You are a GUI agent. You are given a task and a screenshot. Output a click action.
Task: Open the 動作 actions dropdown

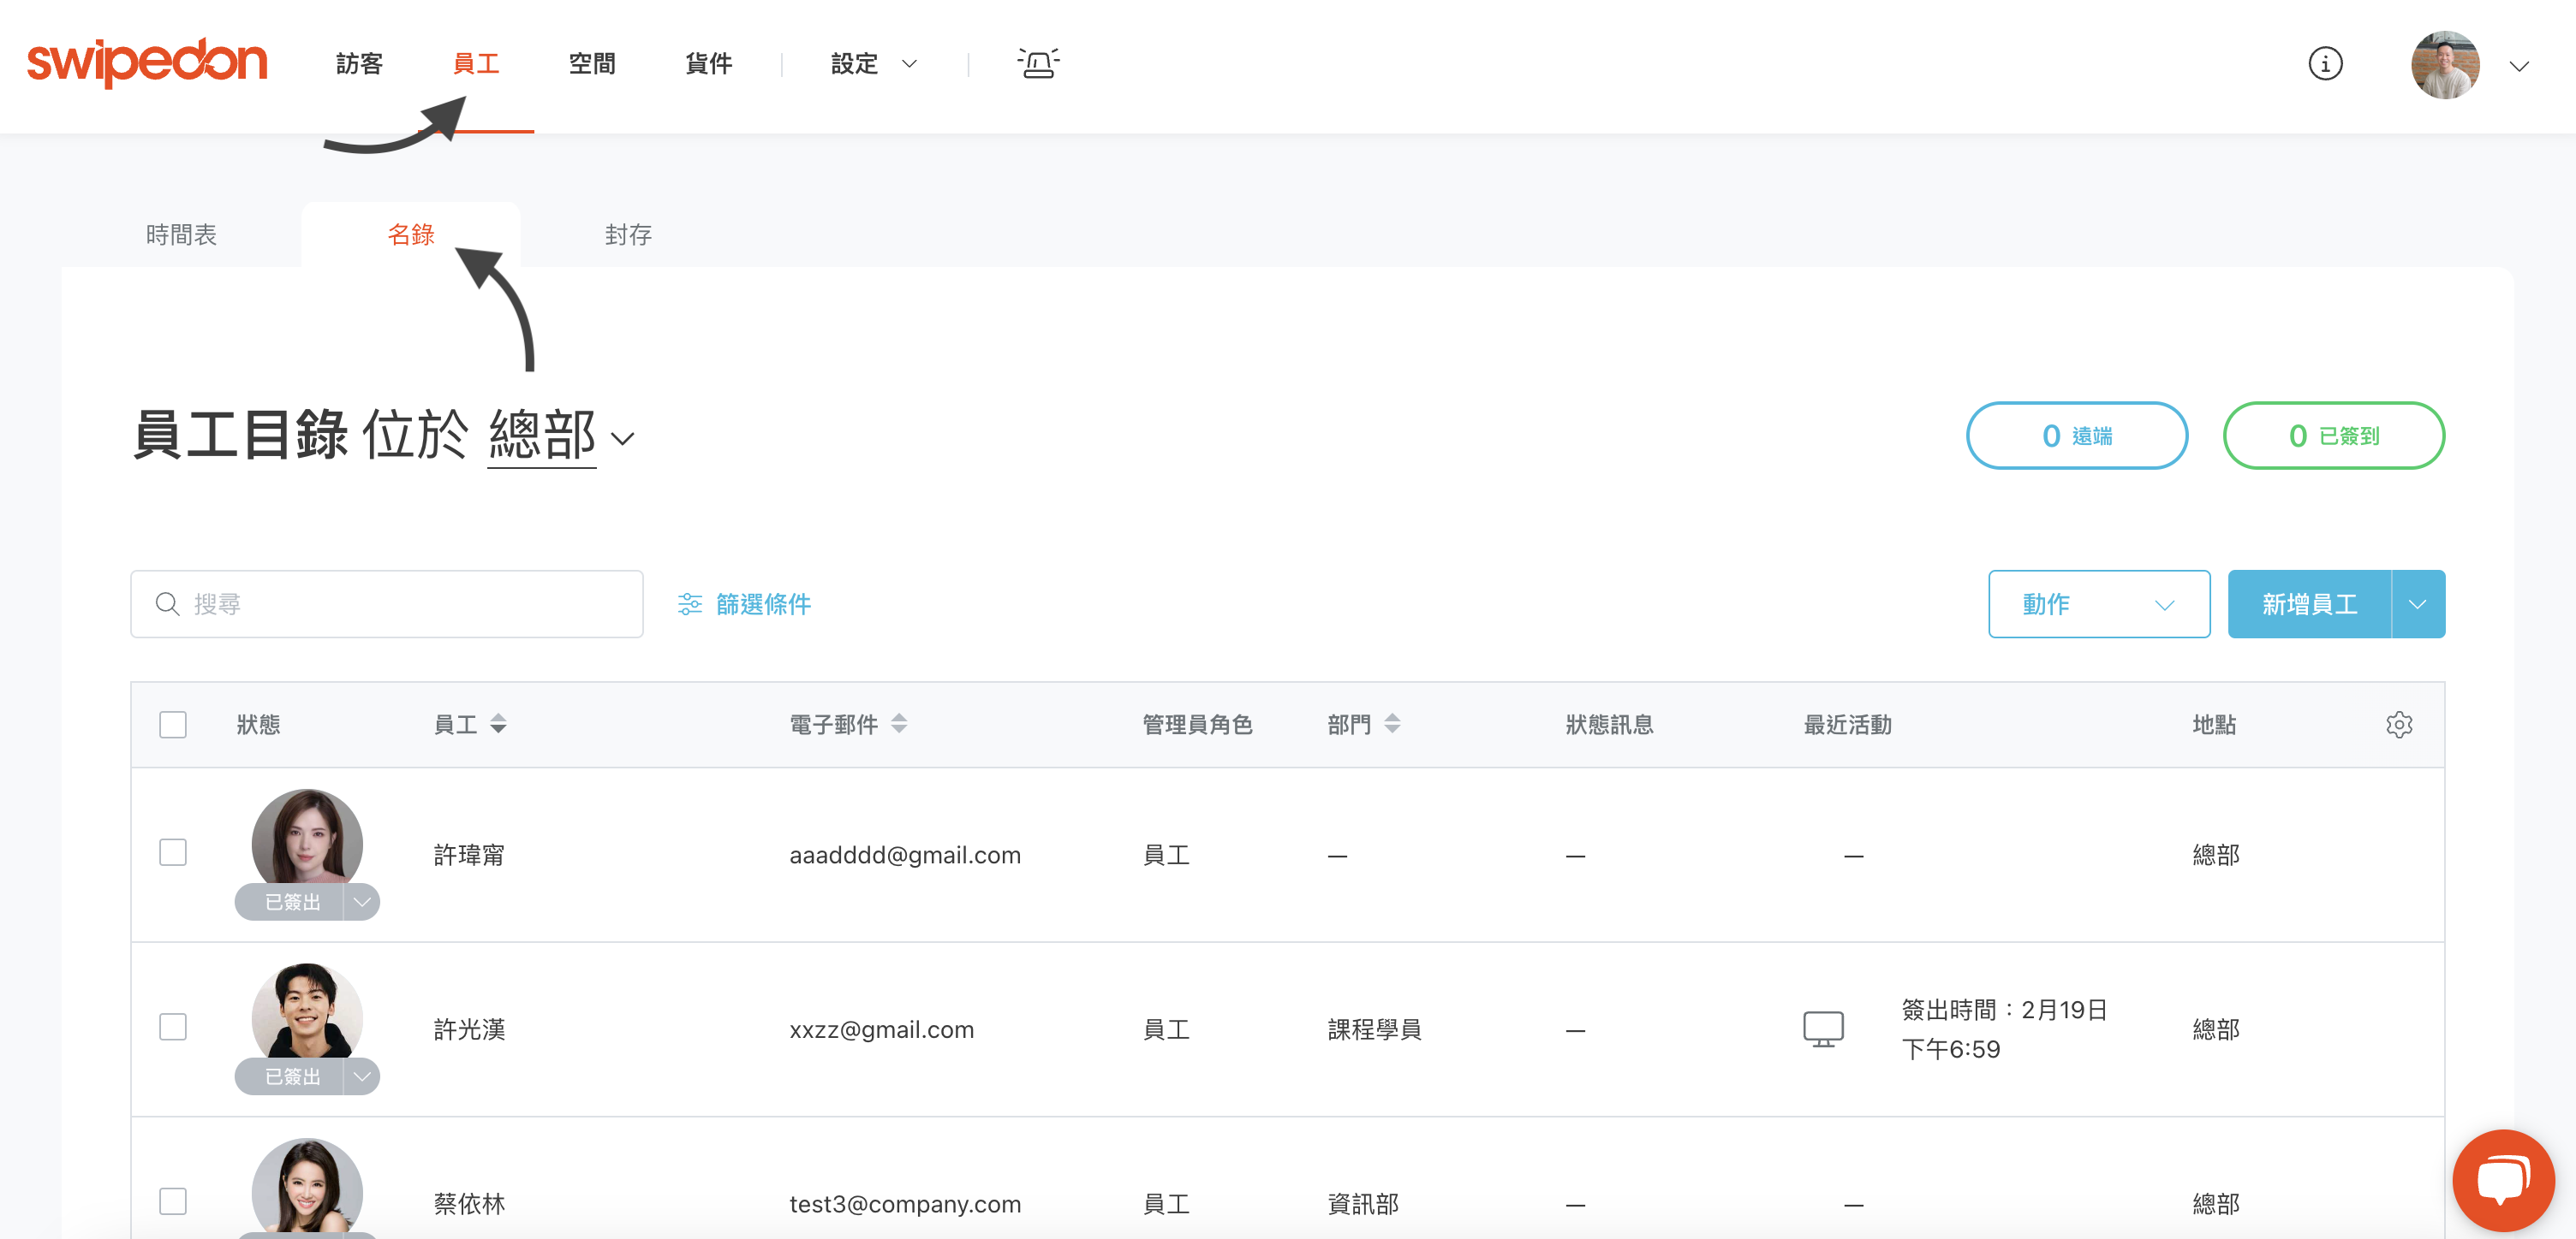[2099, 604]
